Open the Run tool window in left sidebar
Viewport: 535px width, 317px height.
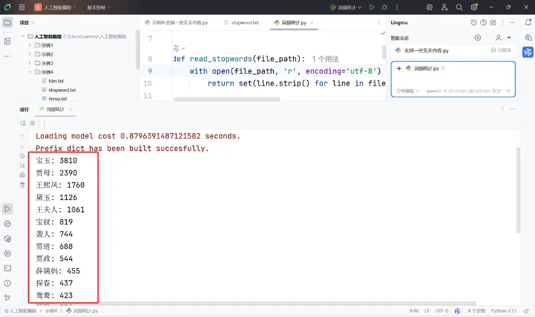click(7, 209)
